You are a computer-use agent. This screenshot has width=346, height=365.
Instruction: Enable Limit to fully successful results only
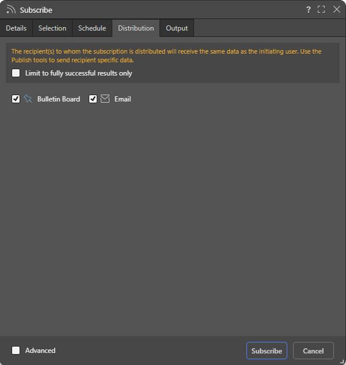point(16,73)
